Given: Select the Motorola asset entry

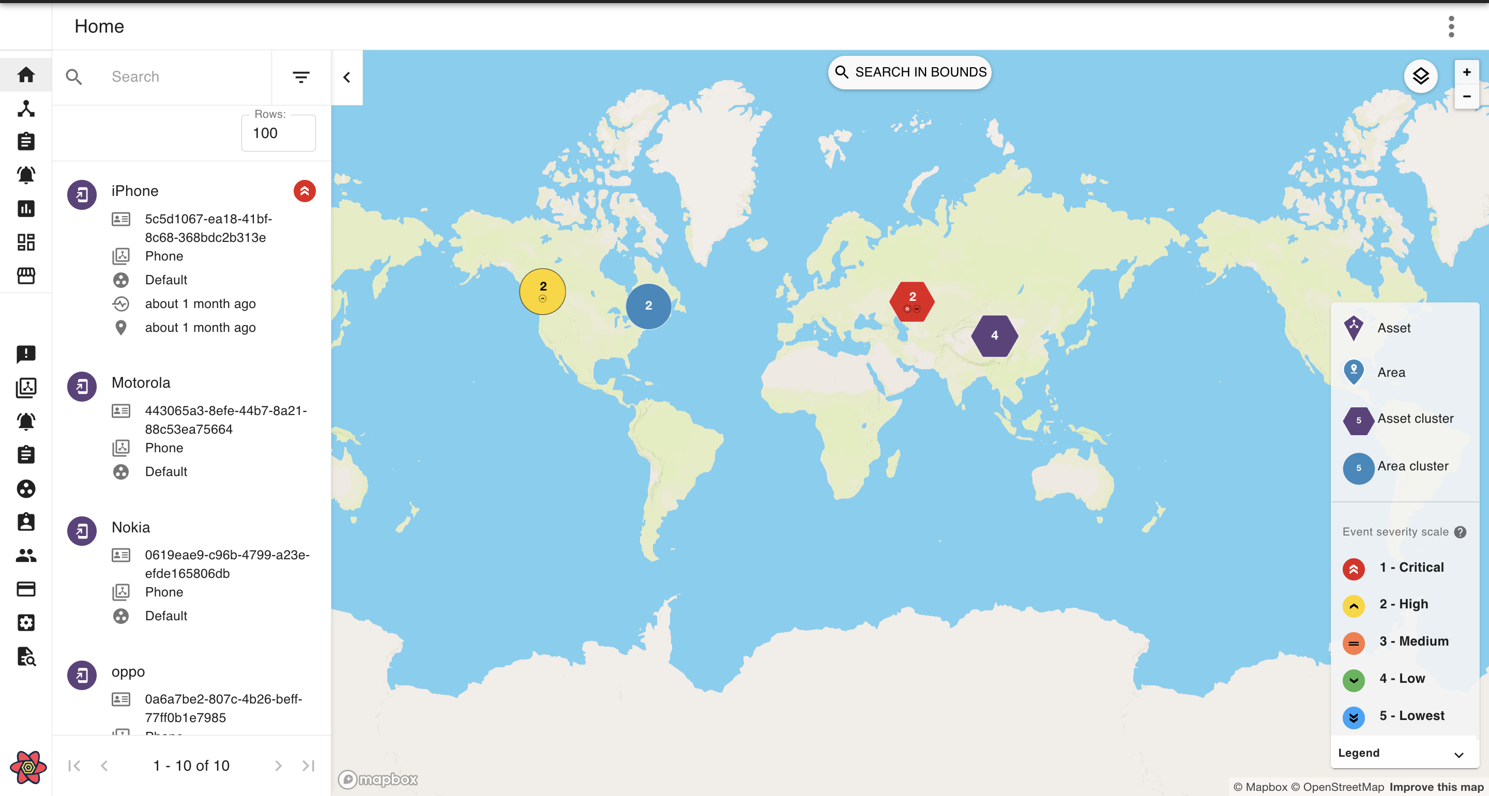Looking at the screenshot, I should 141,382.
